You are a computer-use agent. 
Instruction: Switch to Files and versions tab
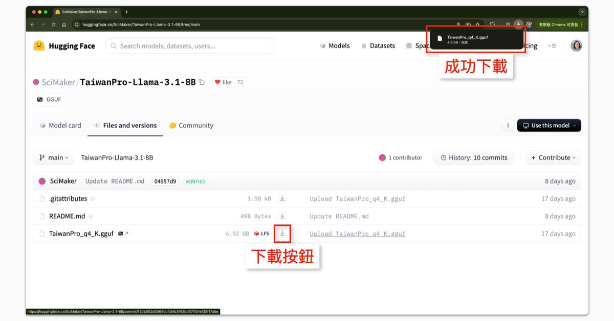[125, 125]
